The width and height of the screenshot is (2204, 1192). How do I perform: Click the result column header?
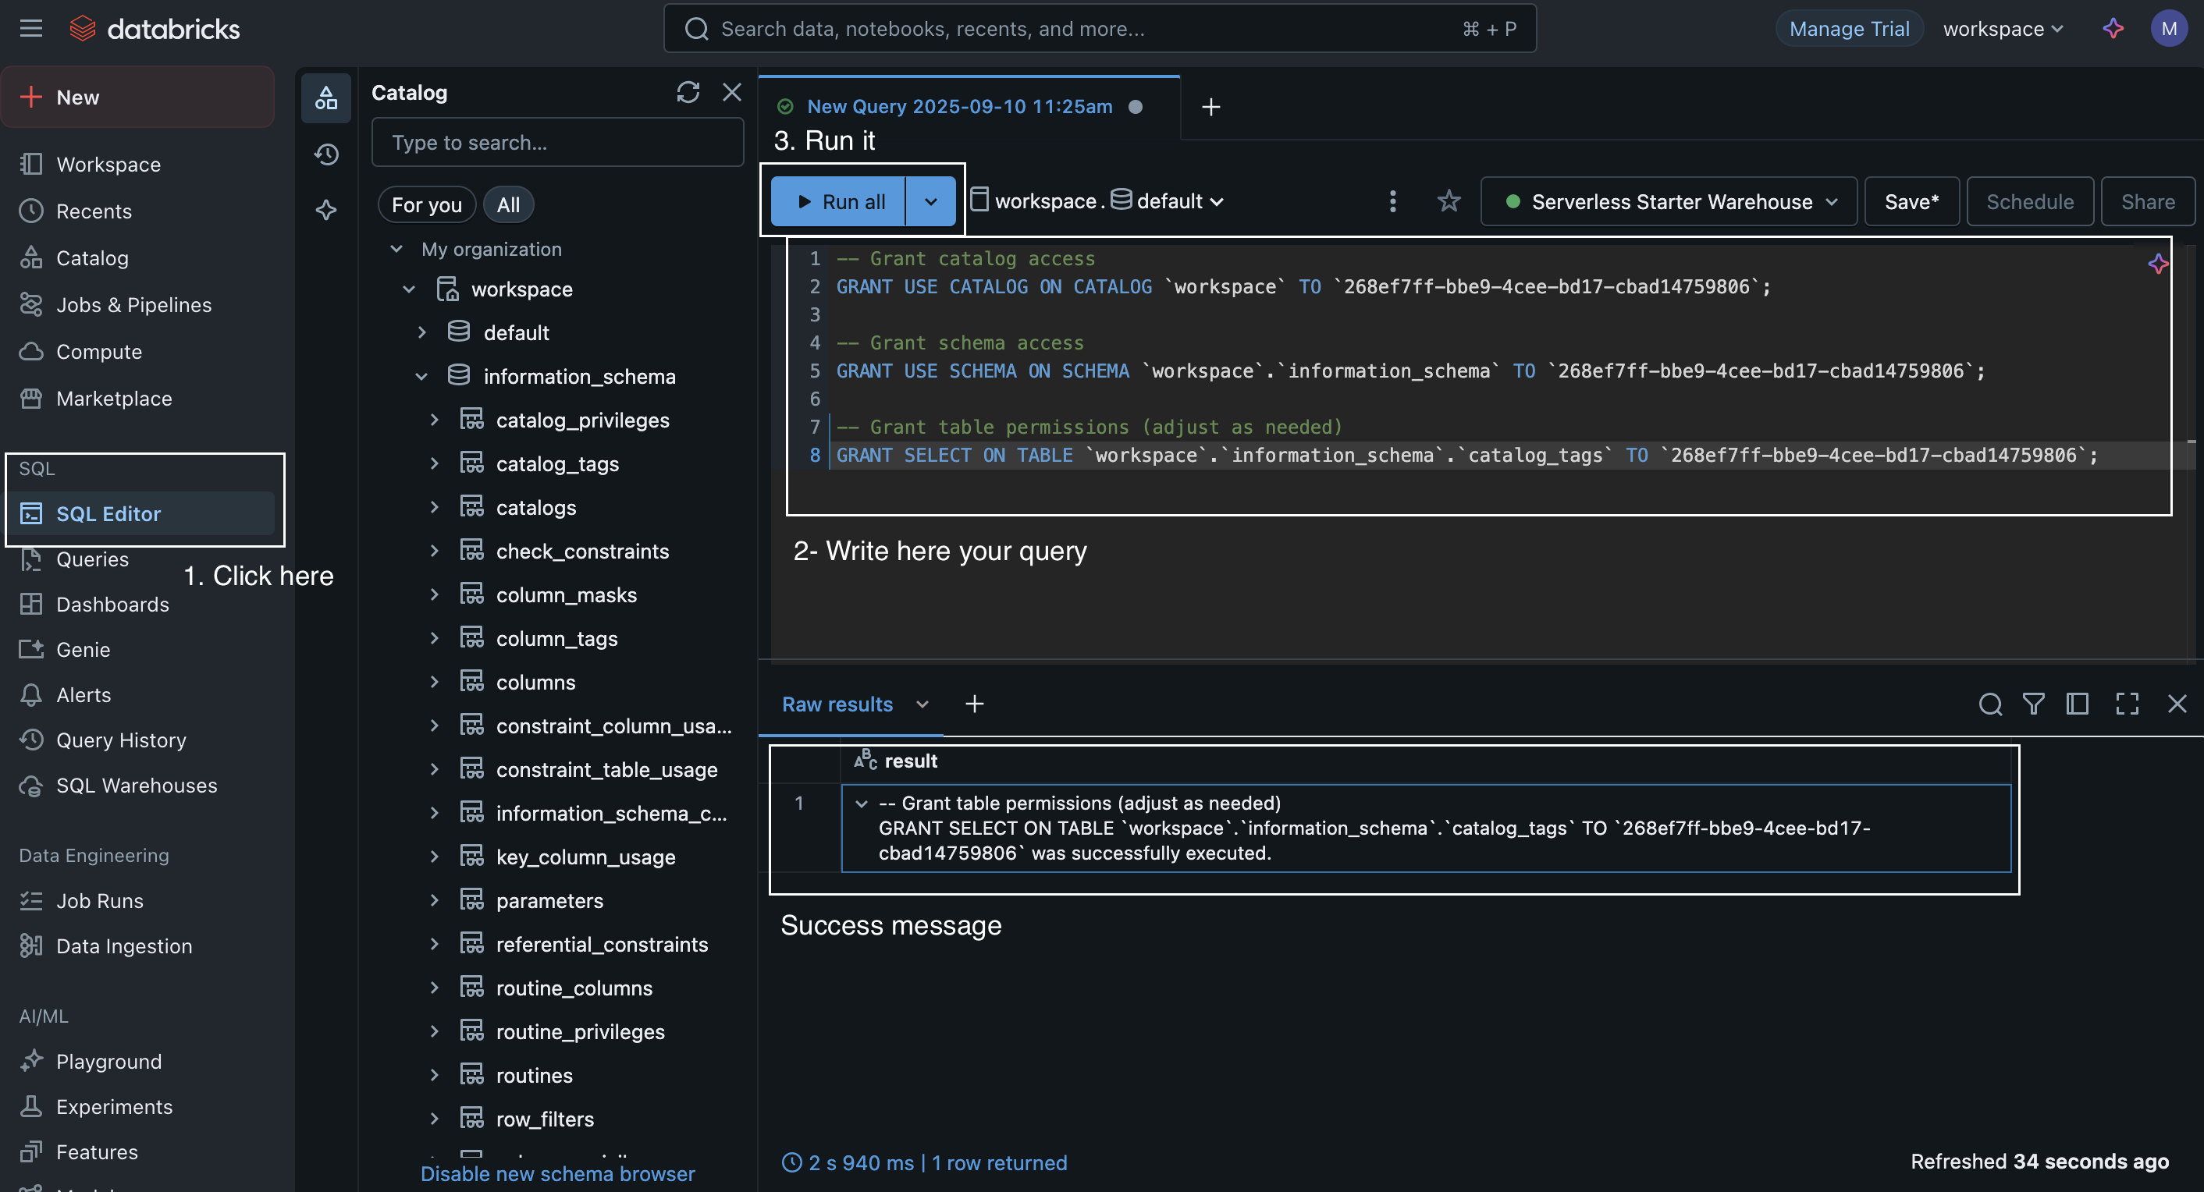[x=910, y=760]
